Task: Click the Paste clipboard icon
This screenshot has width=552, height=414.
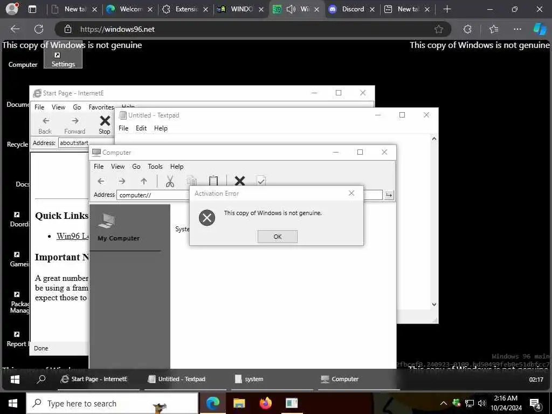Action: point(213,181)
